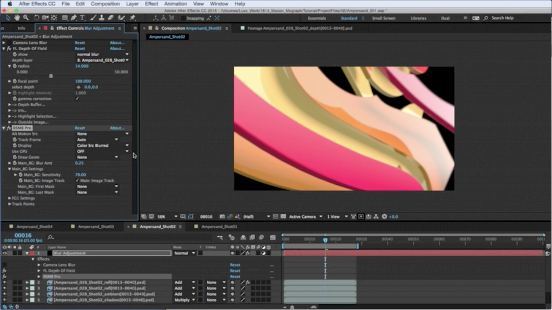Image resolution: width=552 pixels, height=310 pixels.
Task: Hide the ambient layer 4 visibility eye
Action: click(x=4, y=294)
